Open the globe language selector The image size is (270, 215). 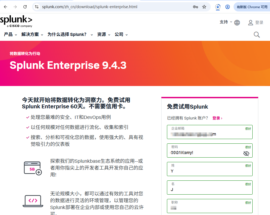[237, 23]
